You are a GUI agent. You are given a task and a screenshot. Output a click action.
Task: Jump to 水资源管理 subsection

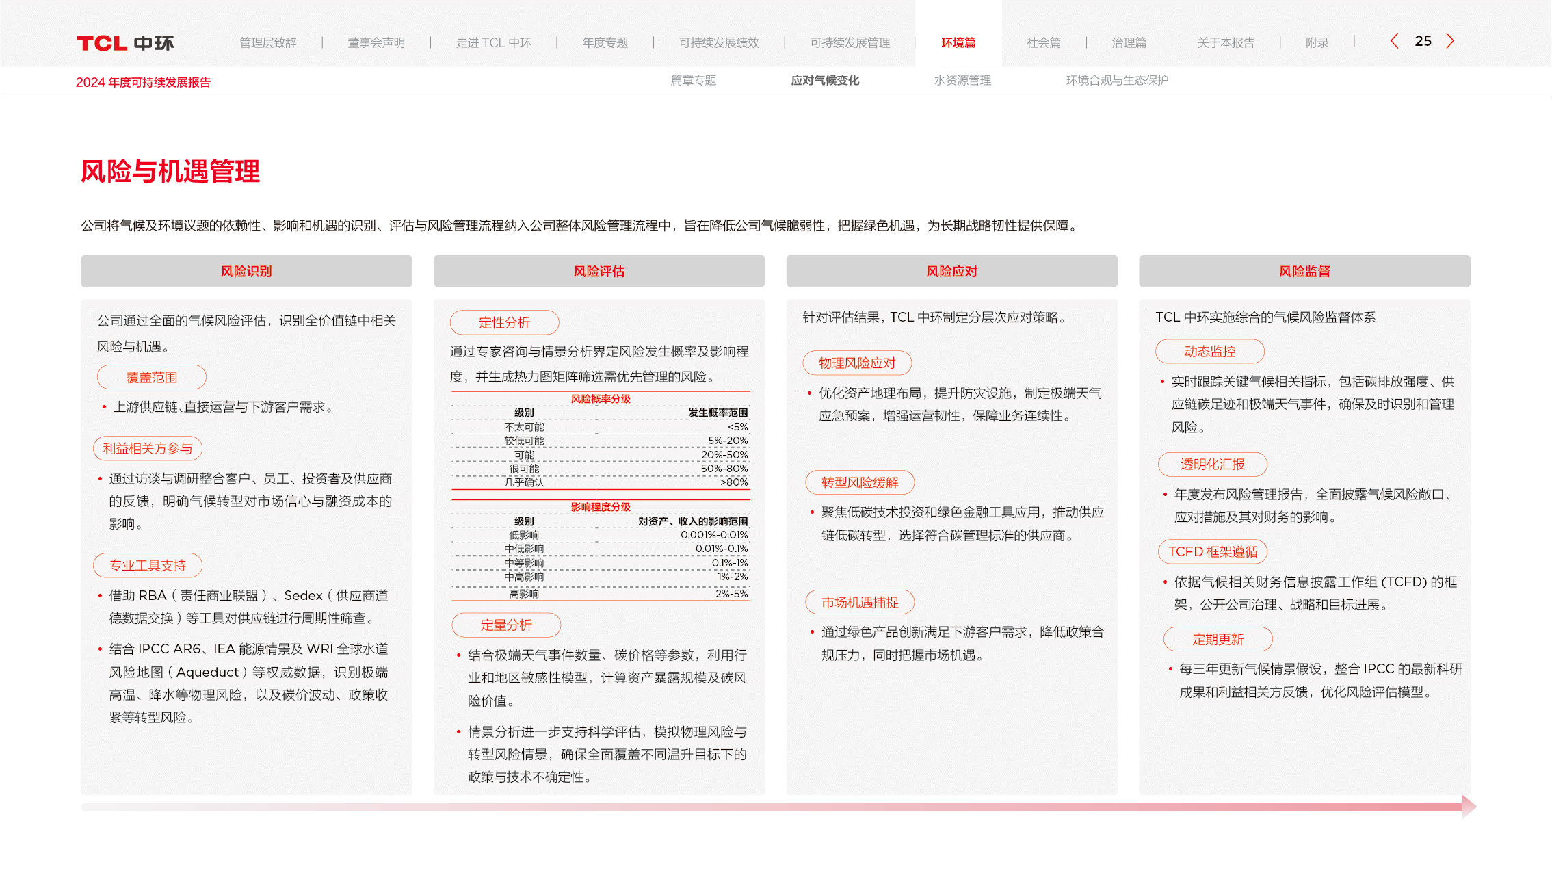pos(963,80)
